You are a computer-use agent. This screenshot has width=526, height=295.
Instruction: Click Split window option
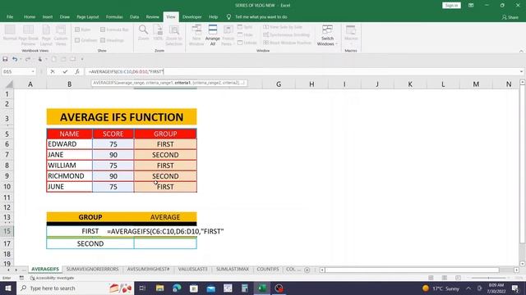click(x=245, y=27)
